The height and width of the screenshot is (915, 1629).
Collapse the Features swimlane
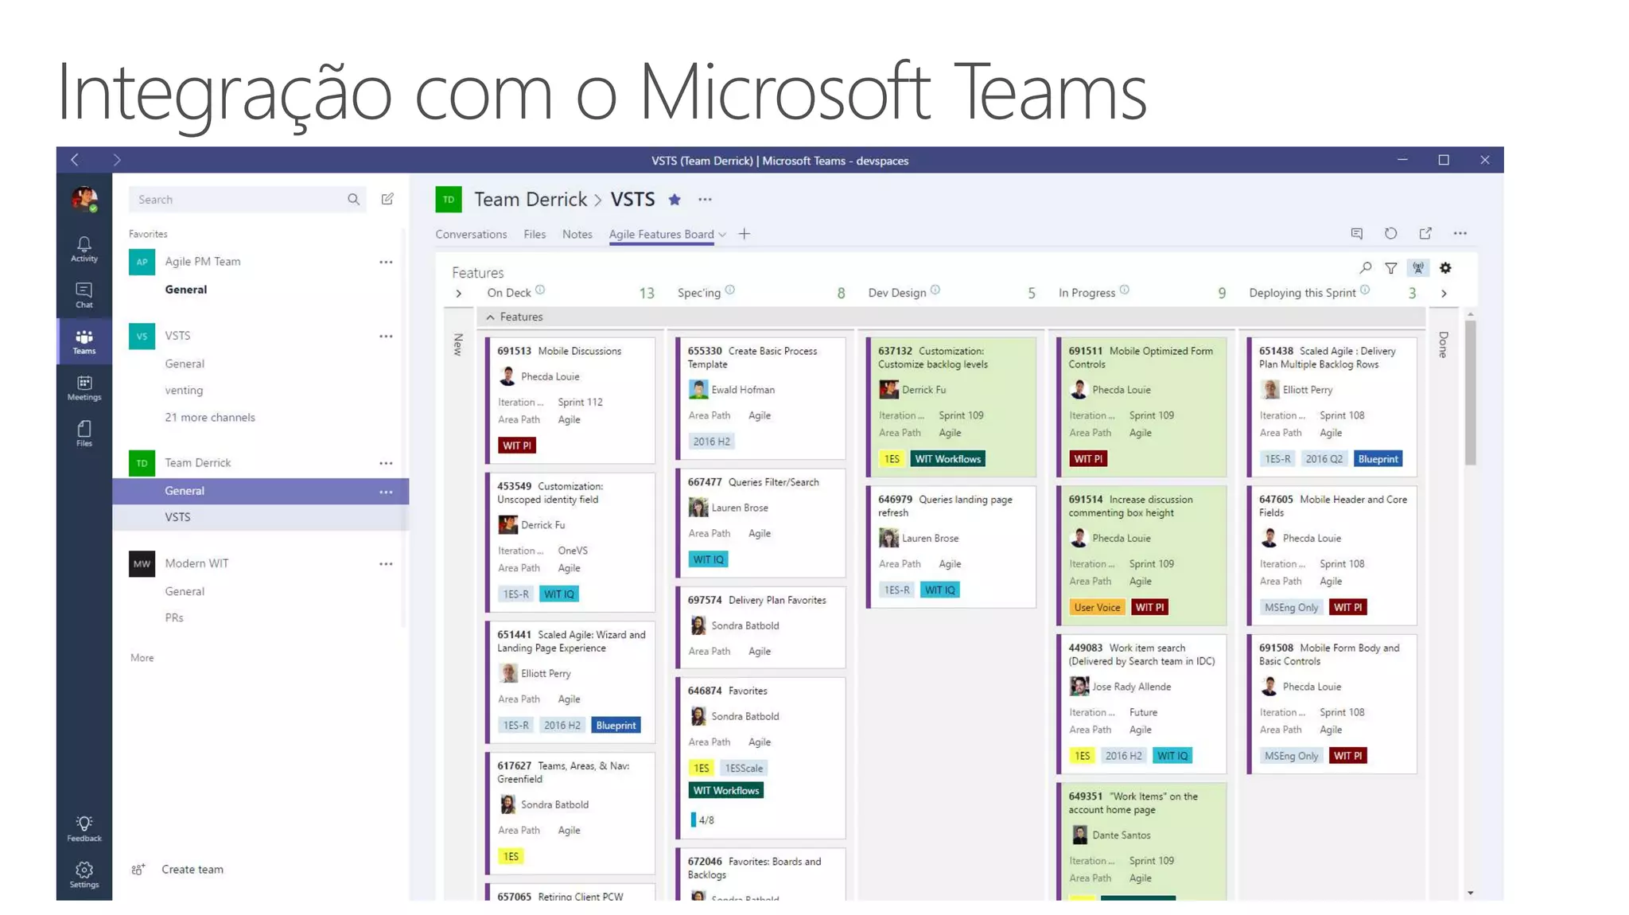coord(491,317)
